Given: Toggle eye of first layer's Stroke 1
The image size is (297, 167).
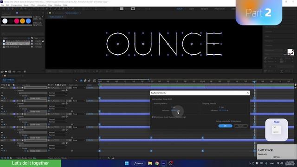Looking at the screenshot, I should [x=2, y=96].
